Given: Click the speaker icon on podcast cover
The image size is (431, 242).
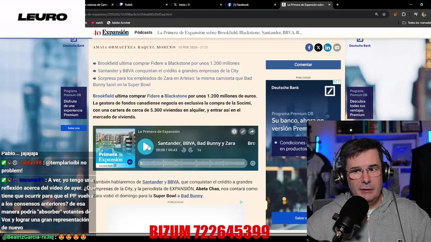Looking at the screenshot, I should tap(130, 162).
